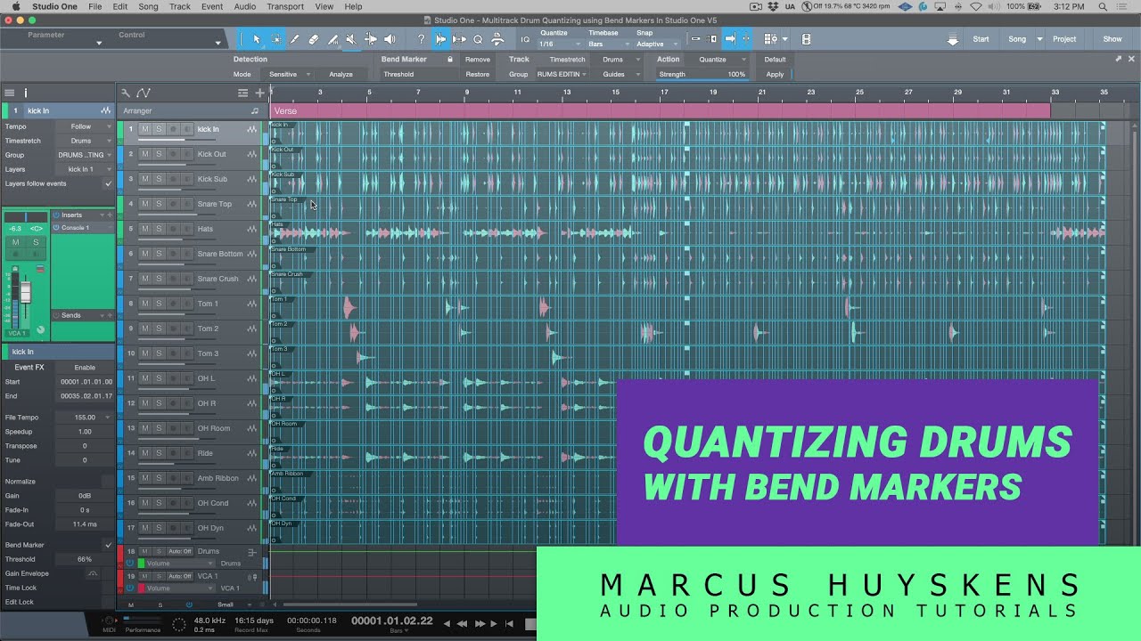Open the Tempo Follow dropdown in inspector
Screen dimensions: 1141x641
(84, 126)
